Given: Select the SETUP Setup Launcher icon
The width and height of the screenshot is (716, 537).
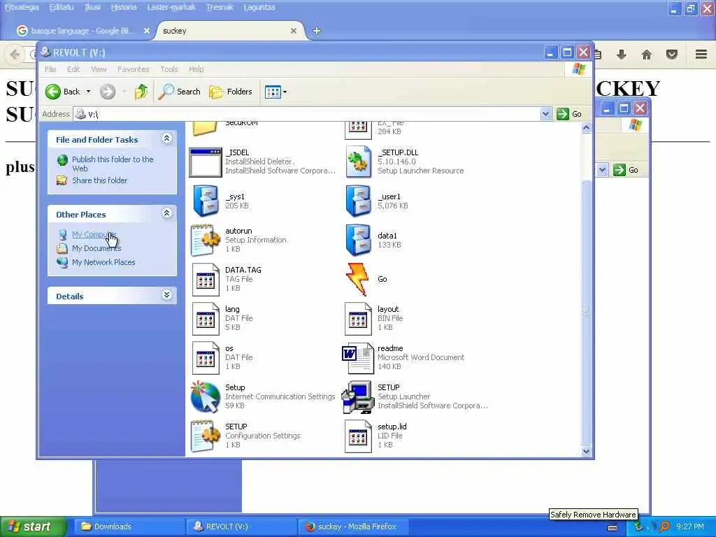Looking at the screenshot, I should [358, 397].
